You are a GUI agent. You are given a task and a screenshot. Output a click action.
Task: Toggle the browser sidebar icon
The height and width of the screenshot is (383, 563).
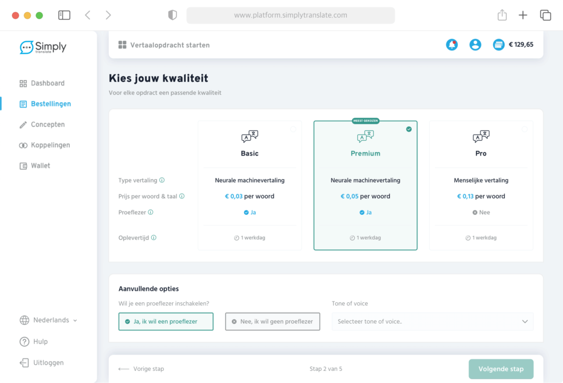[x=64, y=15]
